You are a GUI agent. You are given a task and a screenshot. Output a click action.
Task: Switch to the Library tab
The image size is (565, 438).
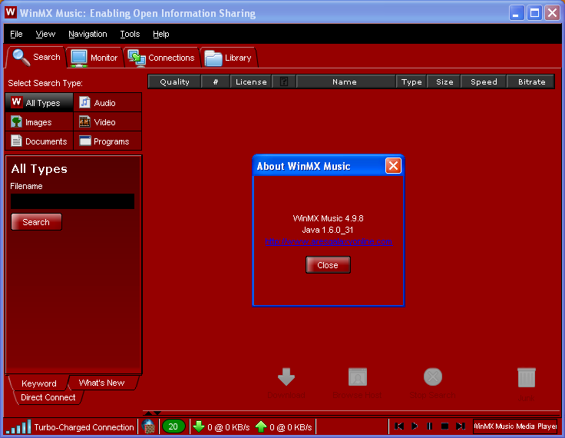[229, 58]
